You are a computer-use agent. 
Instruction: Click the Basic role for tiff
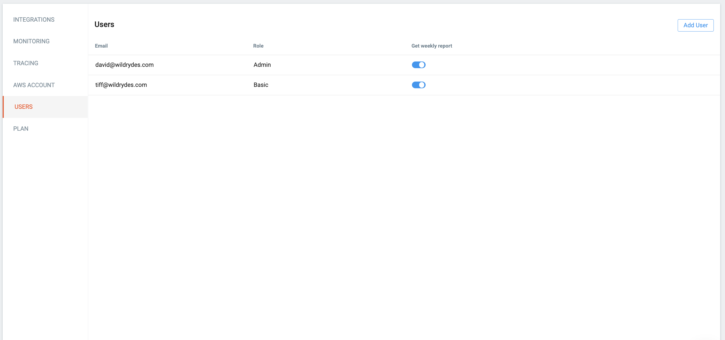261,85
